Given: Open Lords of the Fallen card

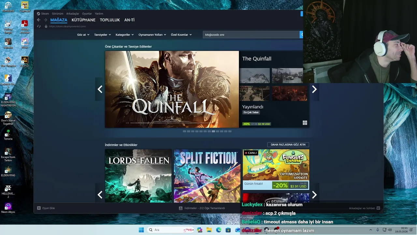Looking at the screenshot, I should (138, 176).
